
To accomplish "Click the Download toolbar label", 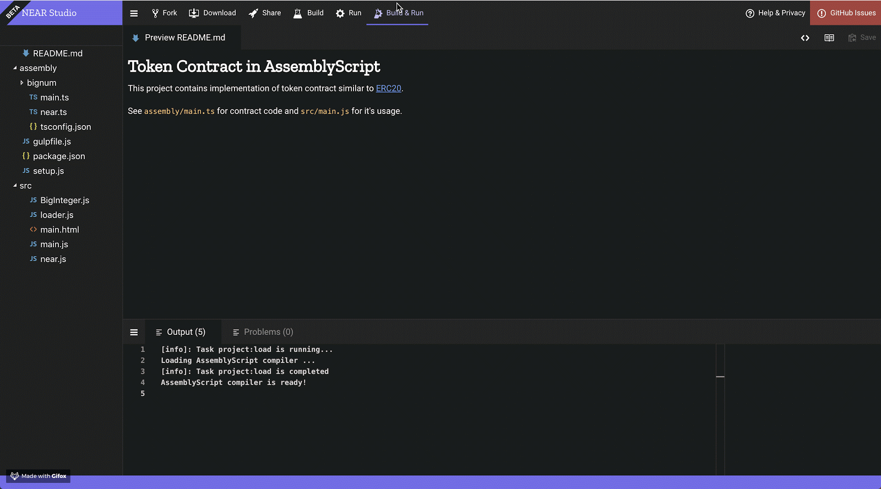I will click(x=220, y=13).
